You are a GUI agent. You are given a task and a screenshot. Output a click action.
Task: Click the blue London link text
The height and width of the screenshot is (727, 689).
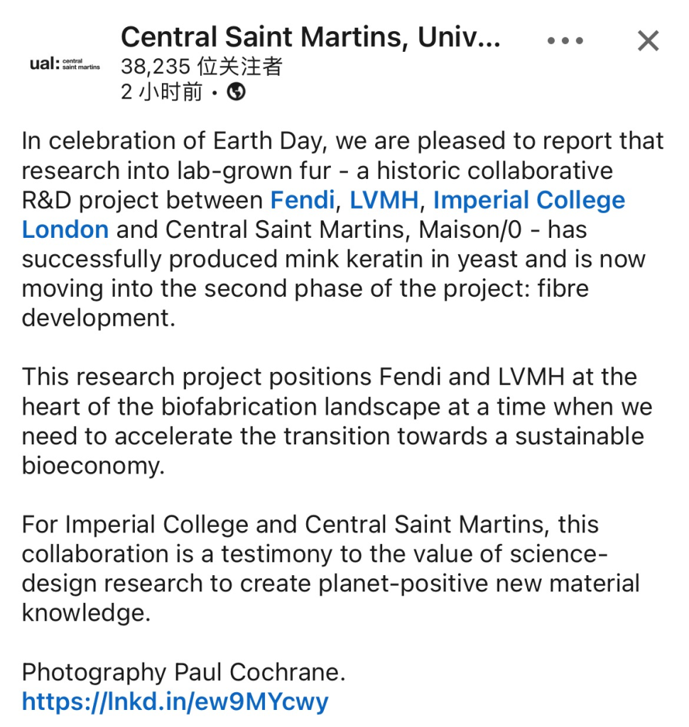[x=65, y=229]
